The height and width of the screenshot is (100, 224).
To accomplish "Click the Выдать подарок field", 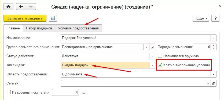I will coord(105,65).
